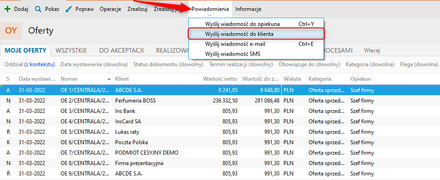440x180 pixels.
Task: Select the InsCard SA row
Action: (x=220, y=122)
